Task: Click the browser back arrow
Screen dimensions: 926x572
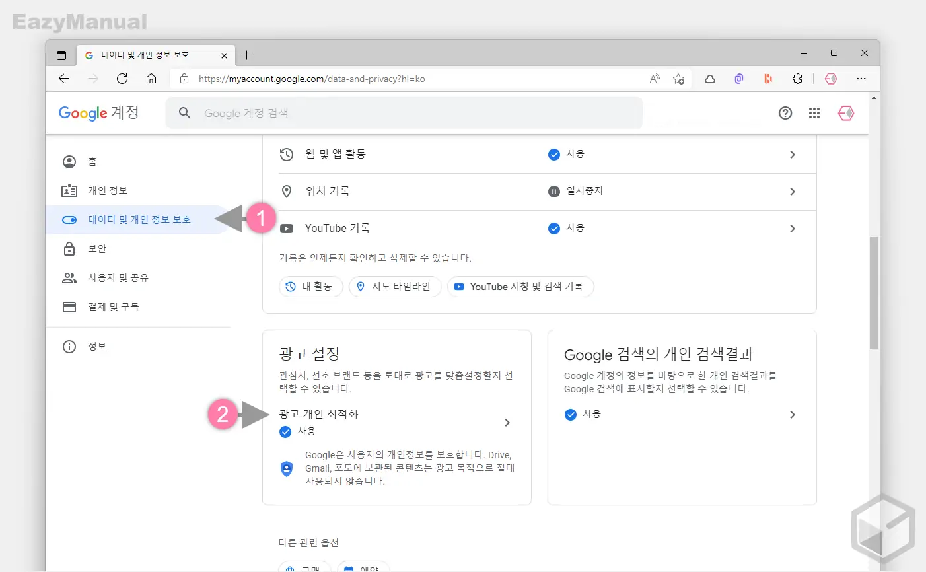Action: (64, 79)
